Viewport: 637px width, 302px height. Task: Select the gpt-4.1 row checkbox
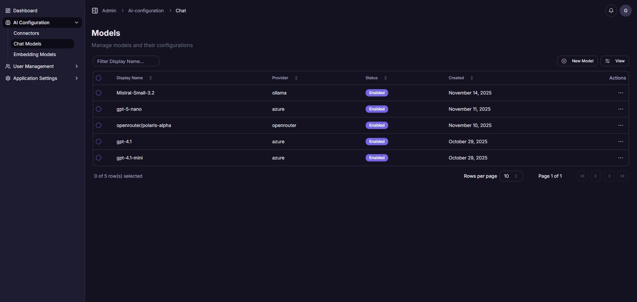[x=99, y=142]
